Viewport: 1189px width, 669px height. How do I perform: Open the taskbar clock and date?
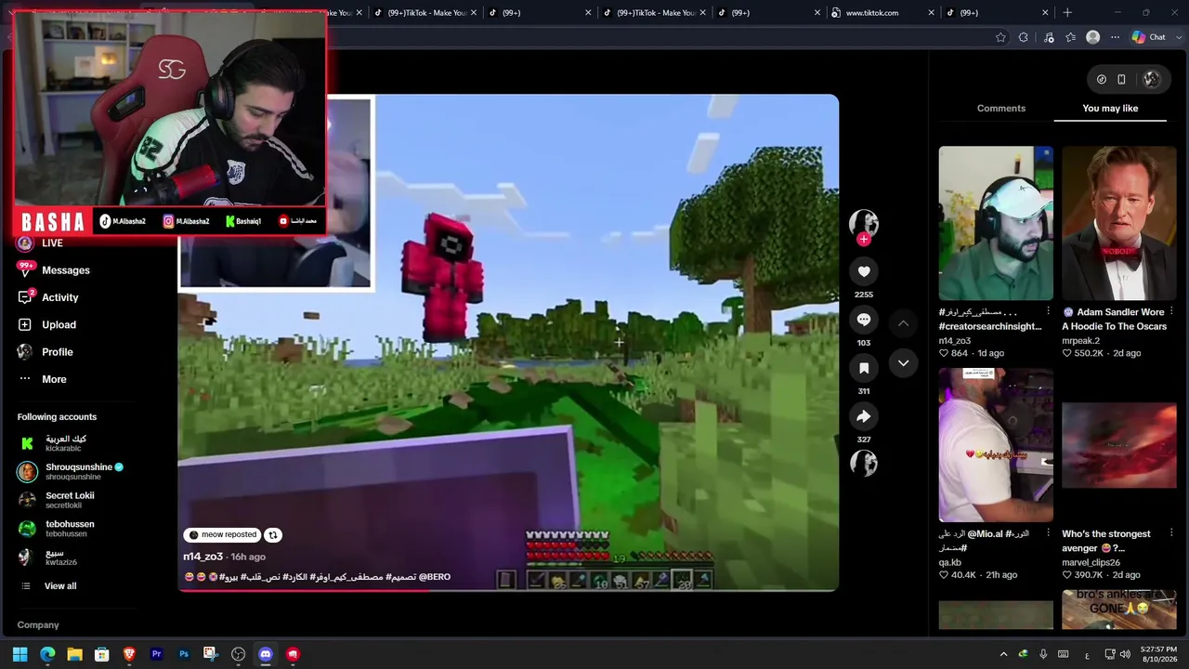click(x=1158, y=654)
